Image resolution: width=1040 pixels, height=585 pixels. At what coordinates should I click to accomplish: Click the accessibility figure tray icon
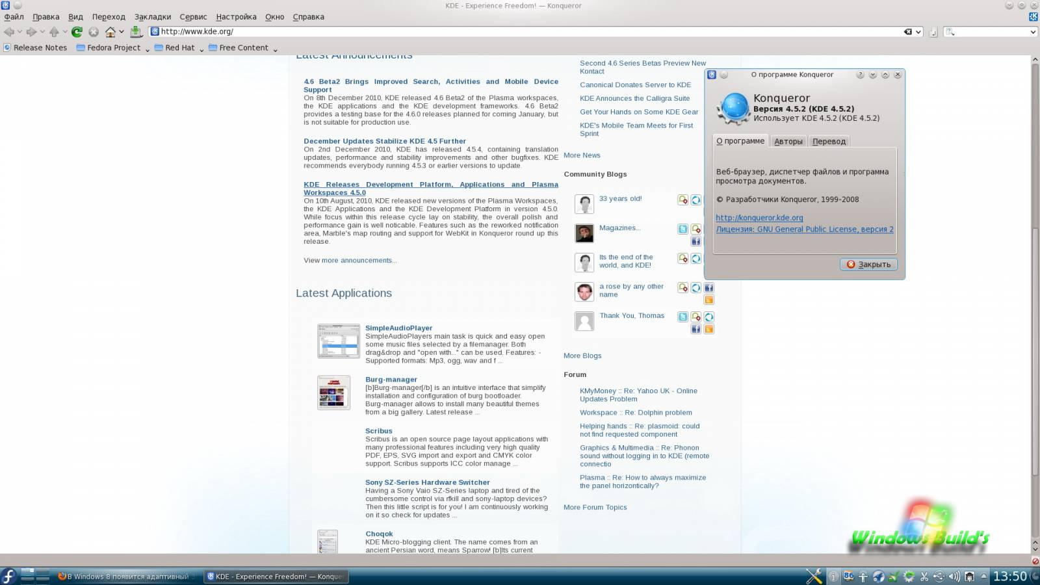863,577
